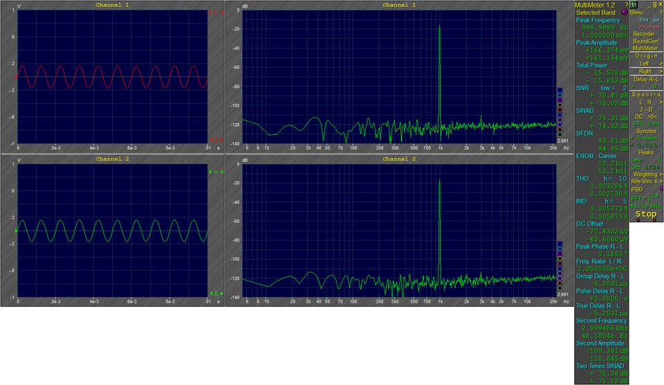Click the ENOB Carrier label
Screen dimensions: 664x385
click(x=597, y=156)
